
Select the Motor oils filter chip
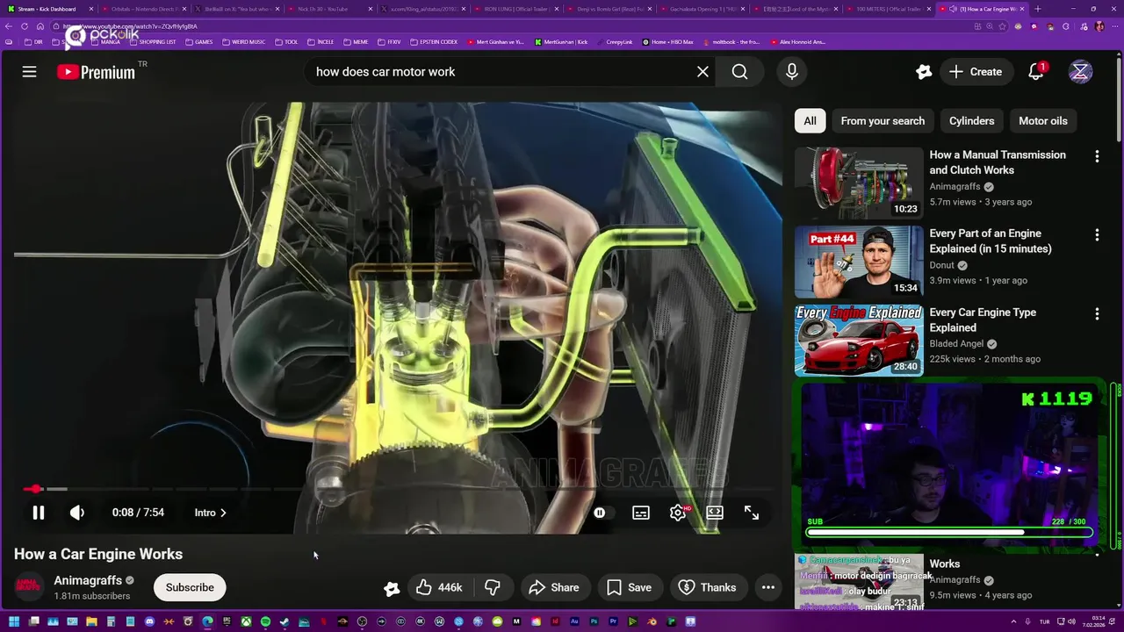1043,121
